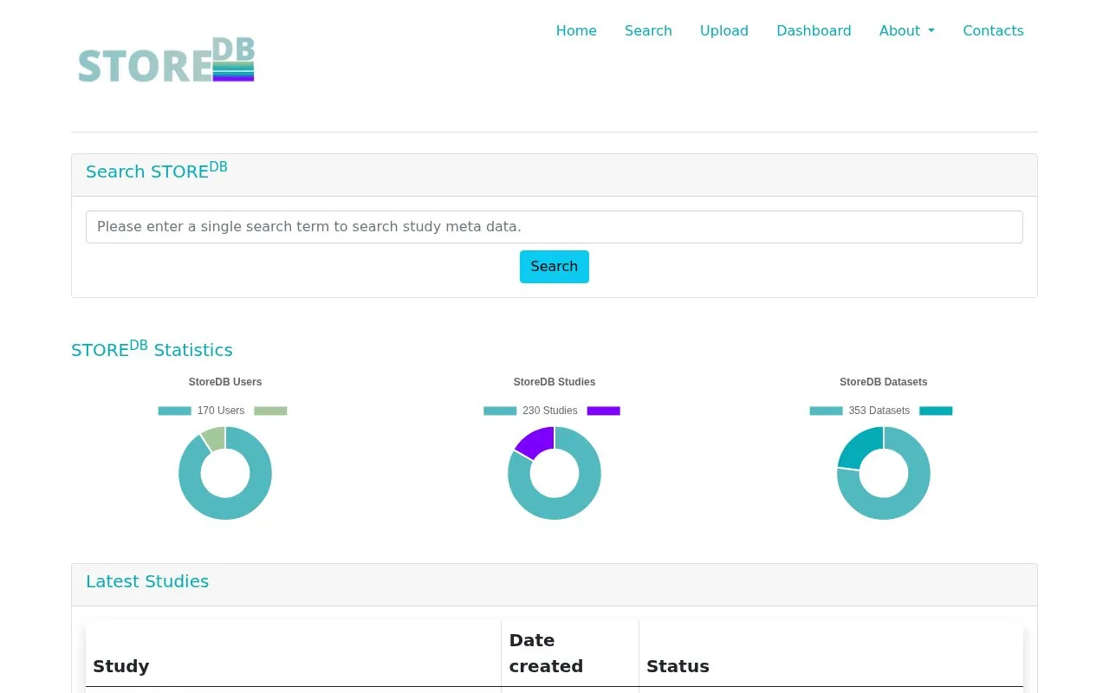Go to the Search nav link
This screenshot has width=1109, height=693.
pyautogui.click(x=648, y=30)
